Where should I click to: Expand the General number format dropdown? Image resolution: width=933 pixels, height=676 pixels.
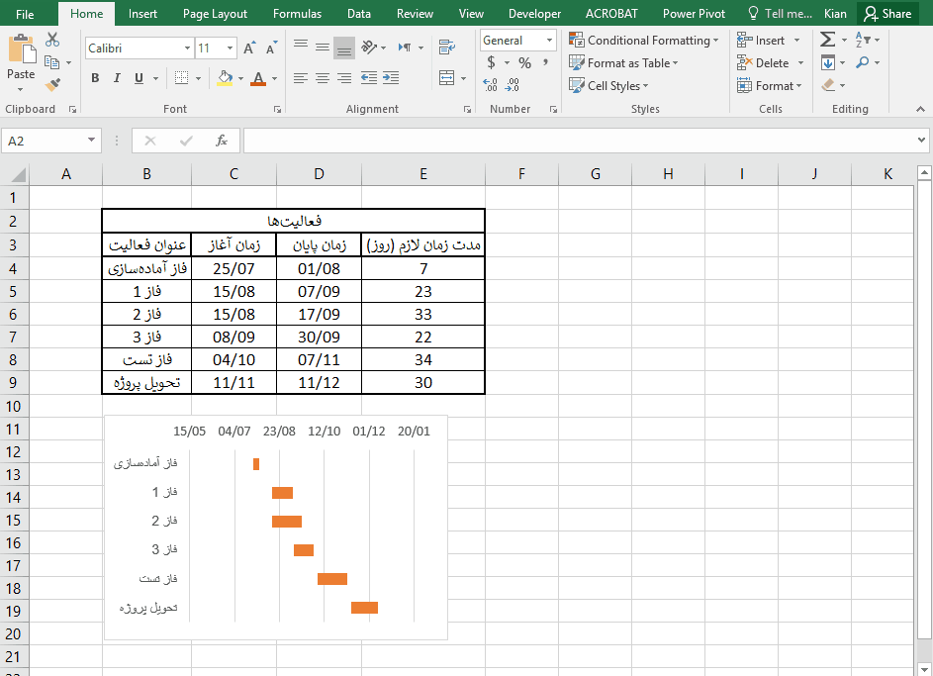(549, 41)
